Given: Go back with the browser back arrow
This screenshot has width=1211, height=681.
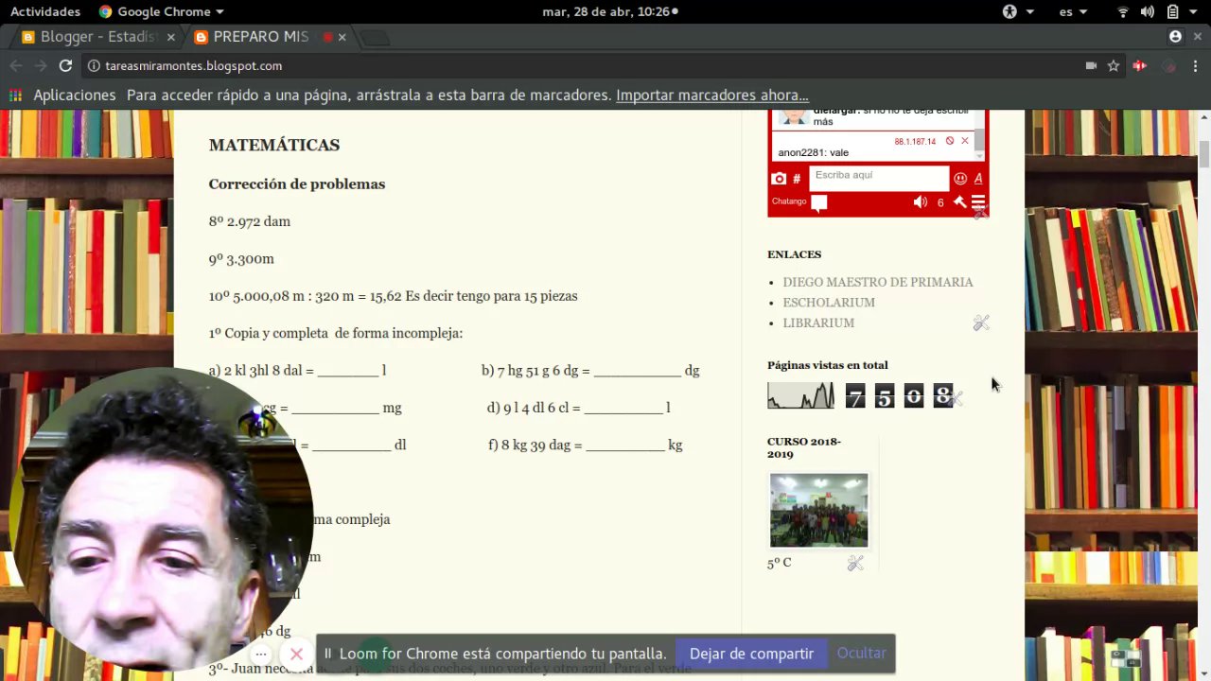Looking at the screenshot, I should click(15, 65).
